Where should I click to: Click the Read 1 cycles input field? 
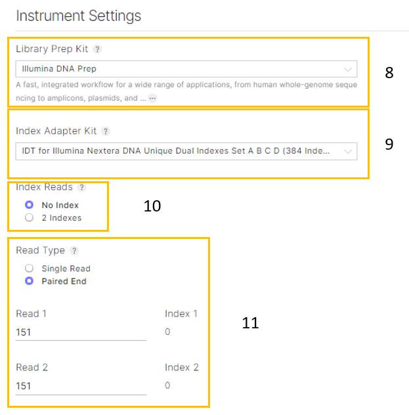80,332
